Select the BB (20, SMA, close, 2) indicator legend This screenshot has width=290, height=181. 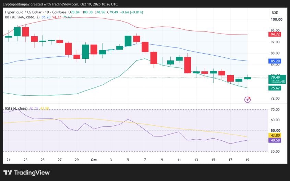[22, 17]
